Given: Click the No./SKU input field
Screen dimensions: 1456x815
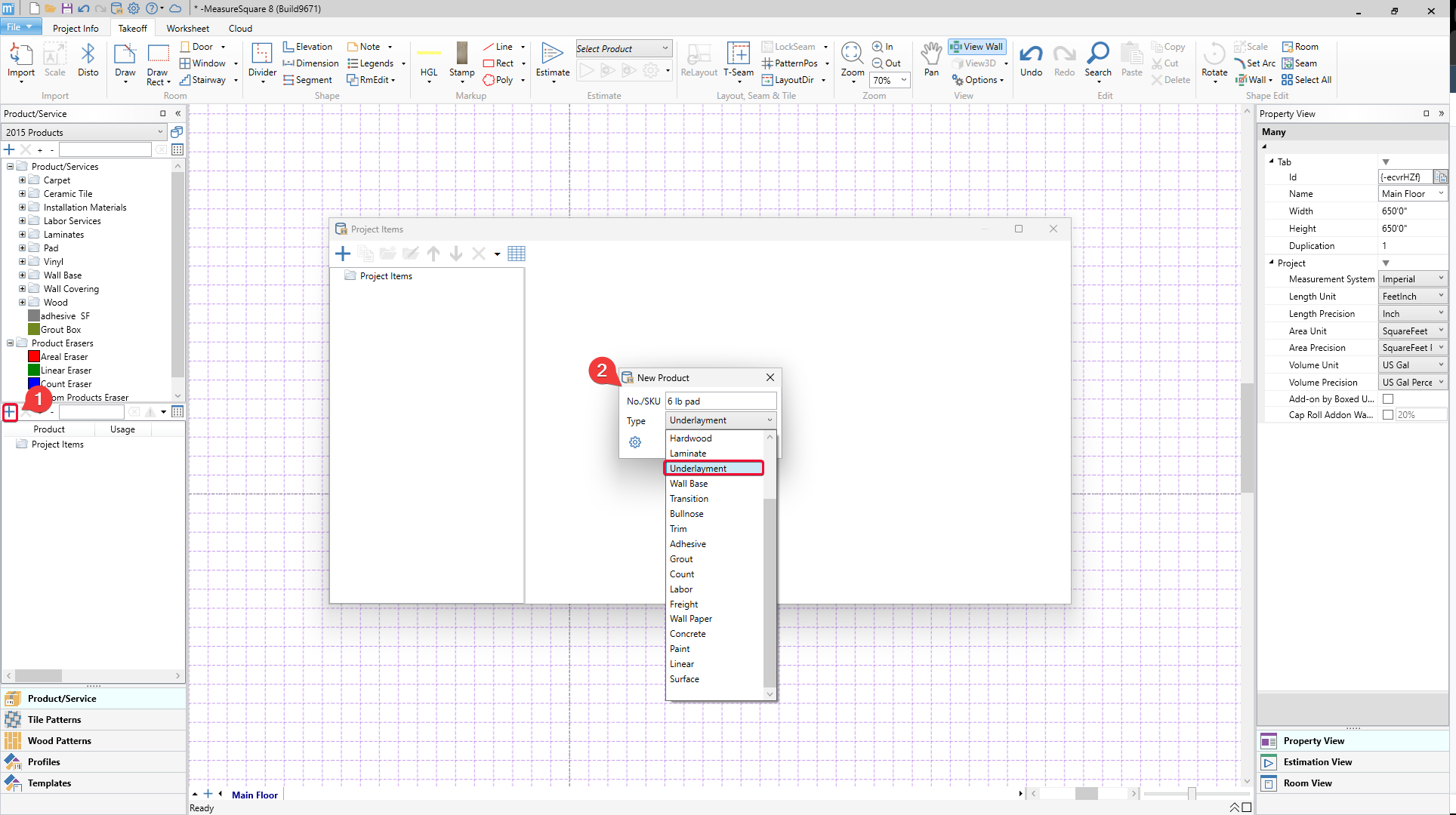Looking at the screenshot, I should [x=720, y=401].
